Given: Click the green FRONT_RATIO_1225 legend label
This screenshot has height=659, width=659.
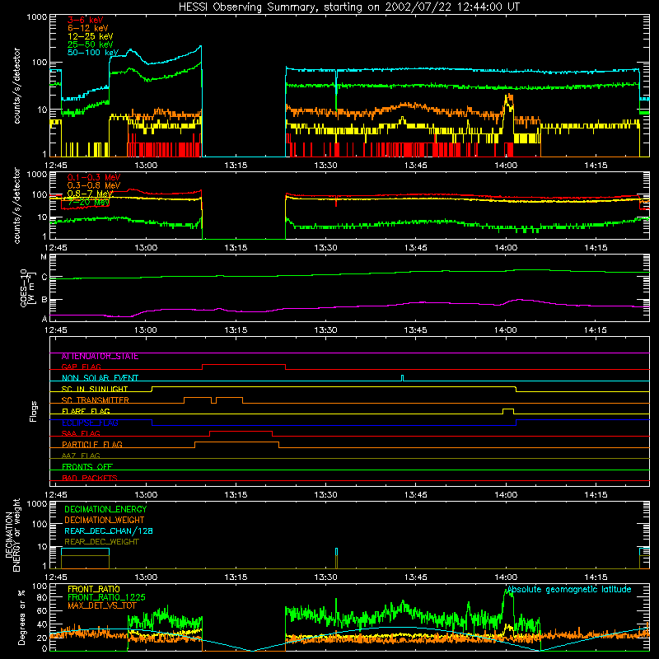Looking at the screenshot, I should (x=106, y=597).
